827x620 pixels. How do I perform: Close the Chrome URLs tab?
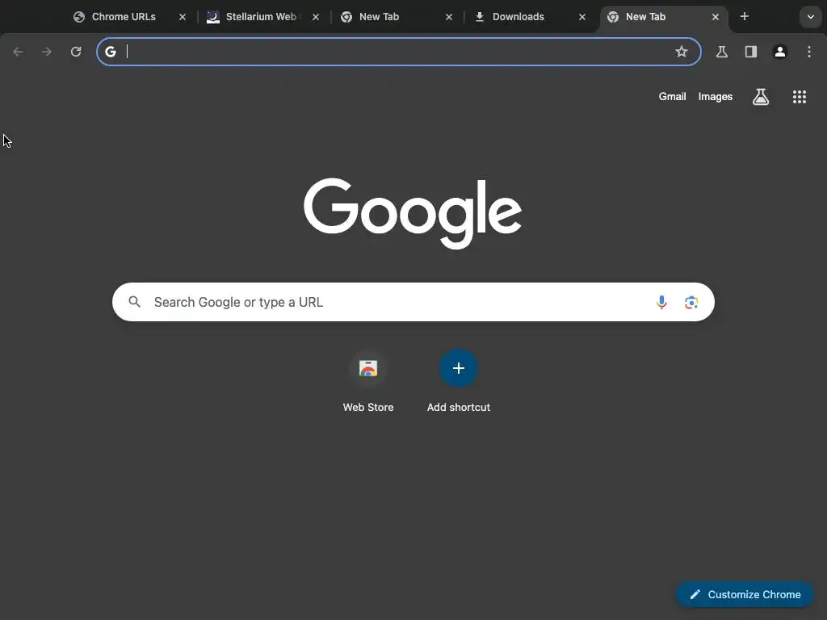(x=183, y=17)
